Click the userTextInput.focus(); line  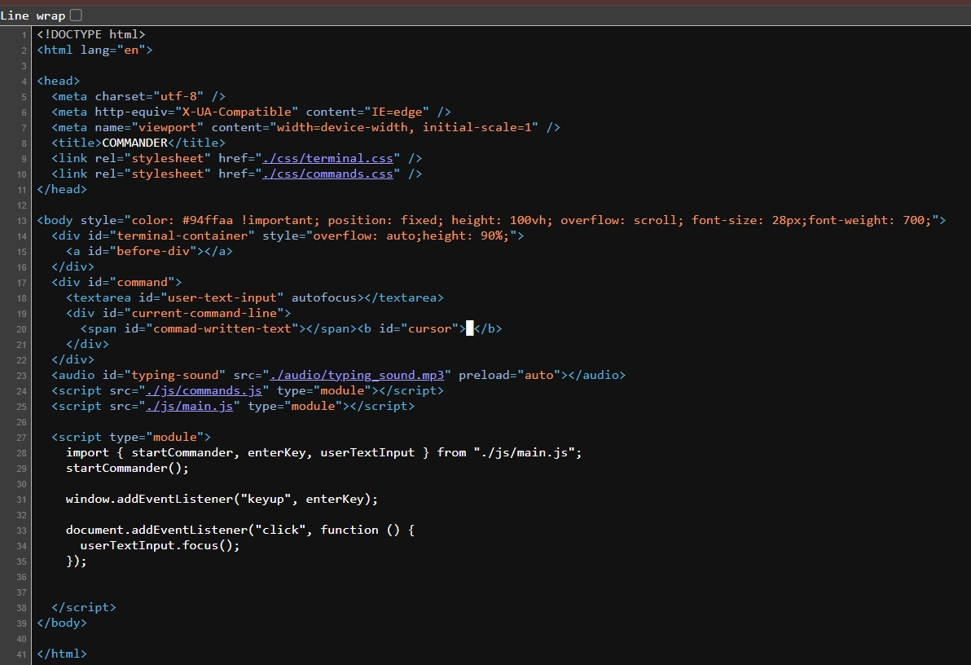[x=160, y=545]
